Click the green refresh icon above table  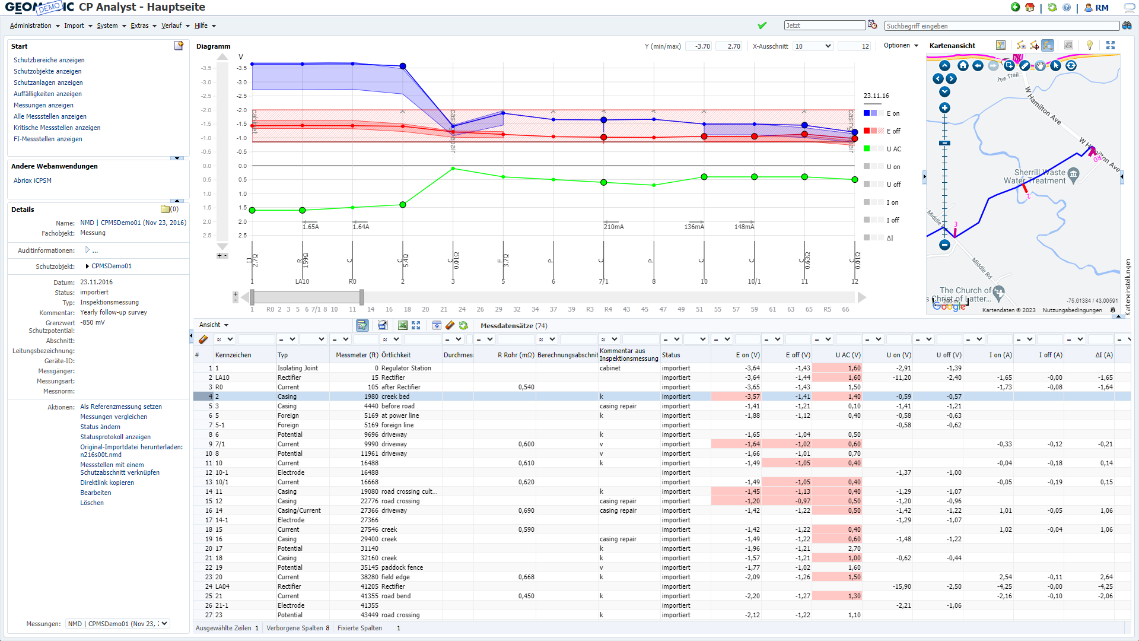(463, 325)
